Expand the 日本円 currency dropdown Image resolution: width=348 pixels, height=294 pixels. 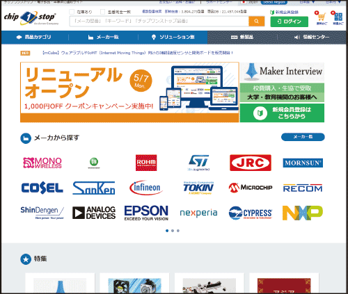333,2
